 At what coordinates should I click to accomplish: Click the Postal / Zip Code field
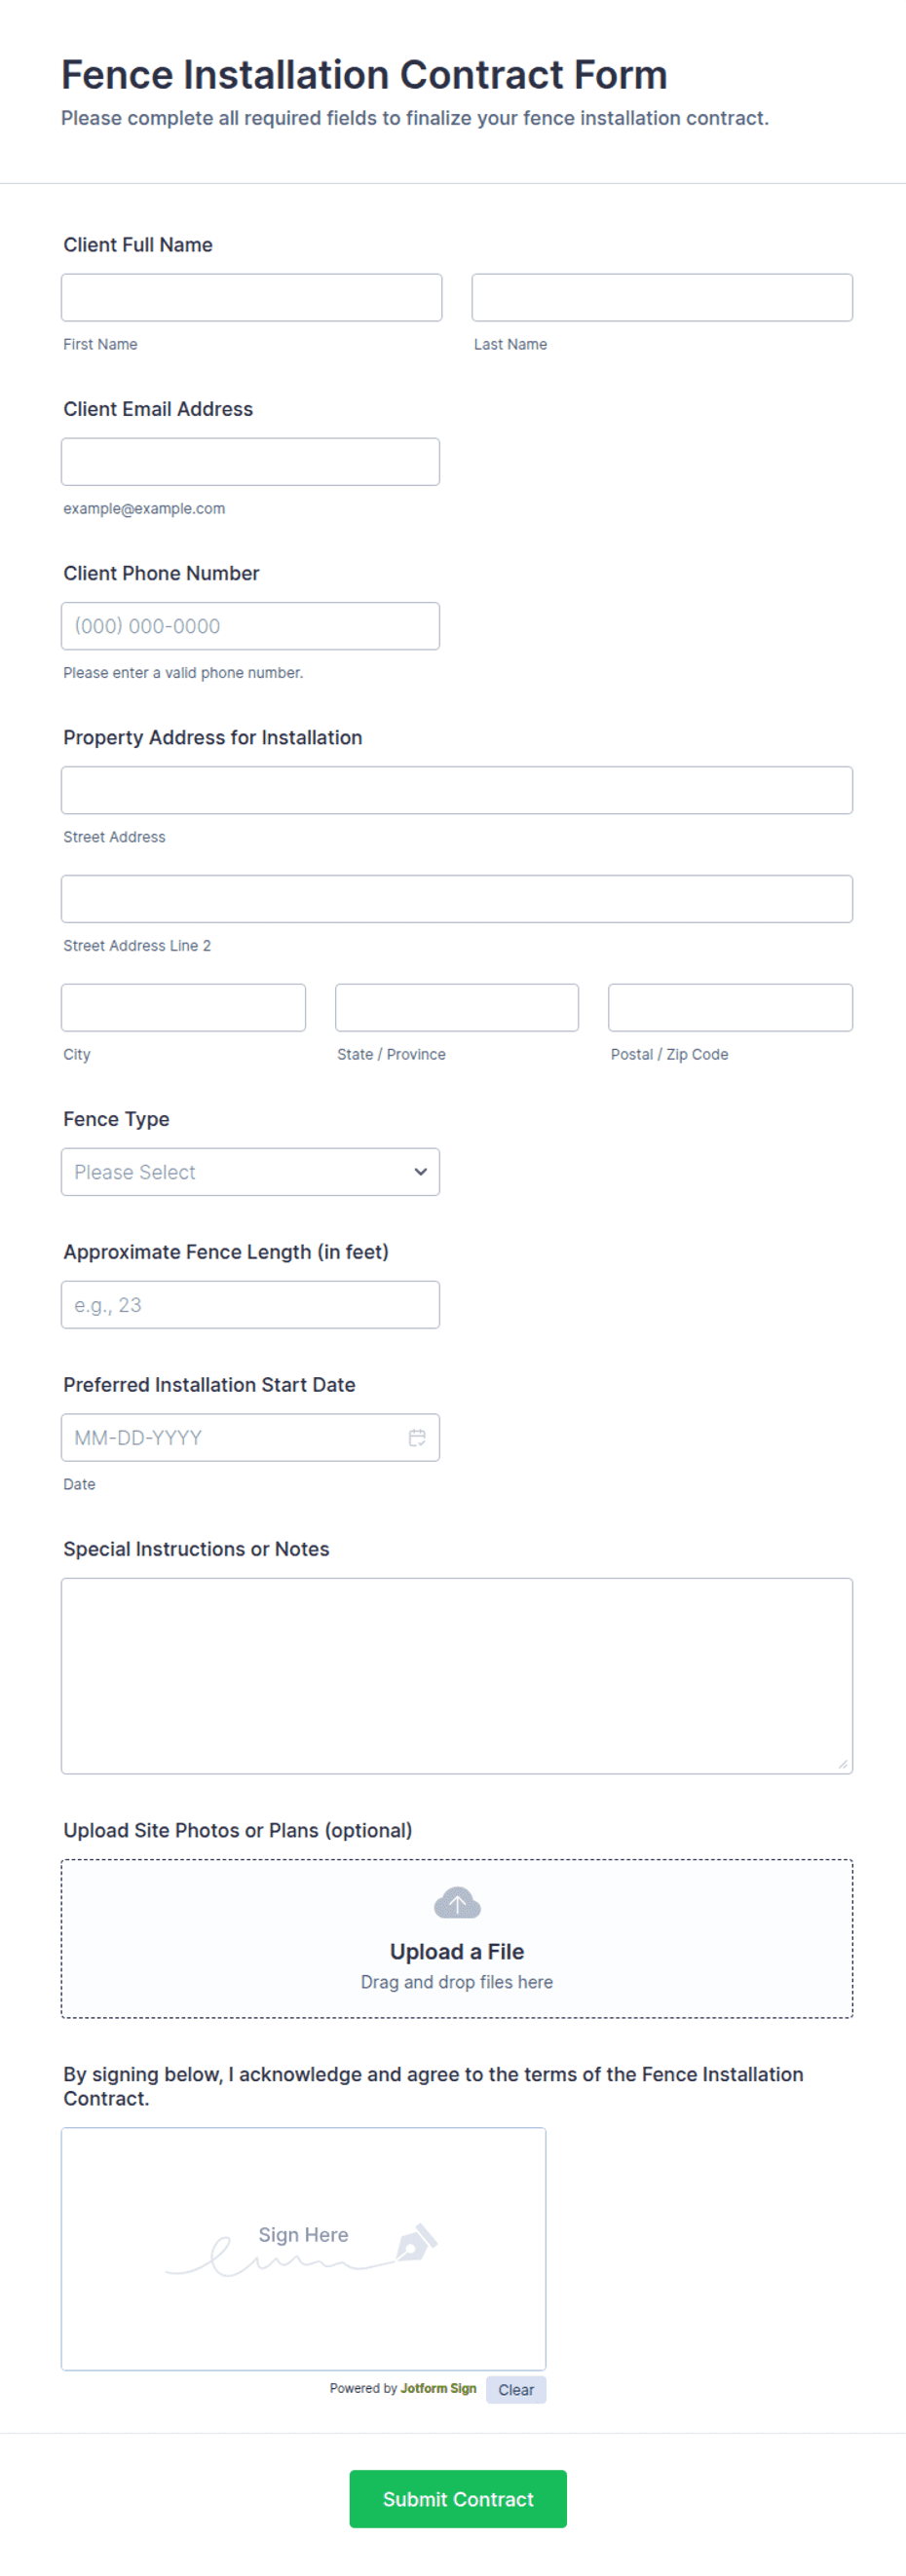(x=730, y=1008)
